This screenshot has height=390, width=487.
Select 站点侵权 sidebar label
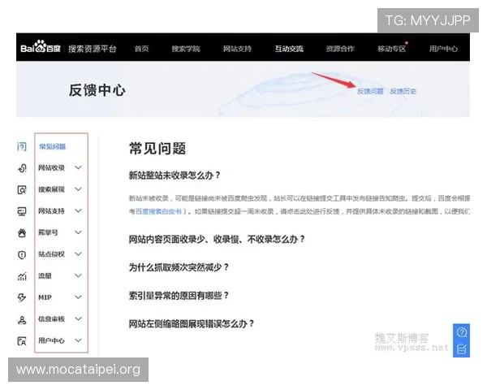pos(51,254)
